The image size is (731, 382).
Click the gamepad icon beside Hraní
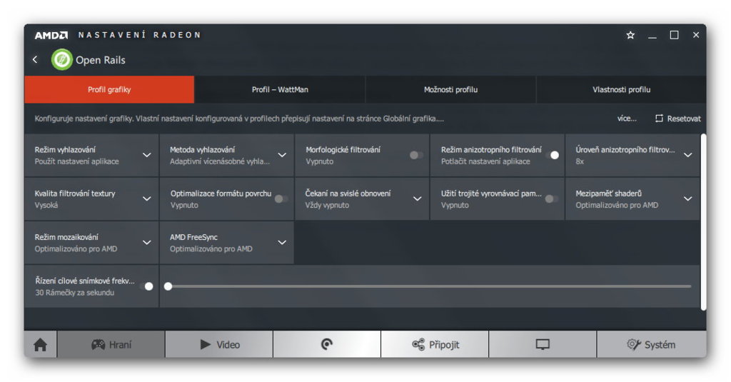pyautogui.click(x=98, y=345)
